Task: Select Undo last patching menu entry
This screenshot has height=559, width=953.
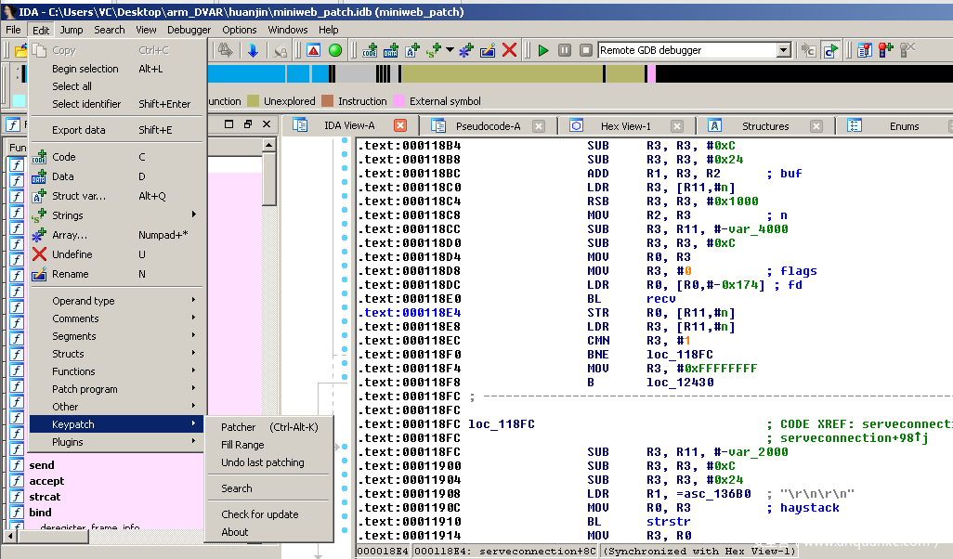Action: tap(263, 462)
